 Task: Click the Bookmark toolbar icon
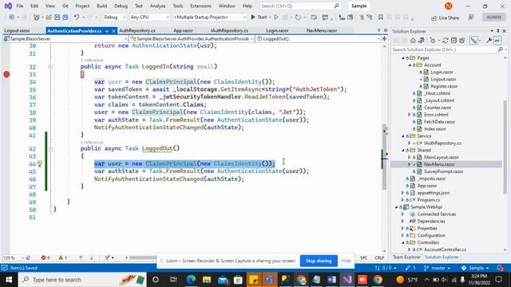coord(381,18)
